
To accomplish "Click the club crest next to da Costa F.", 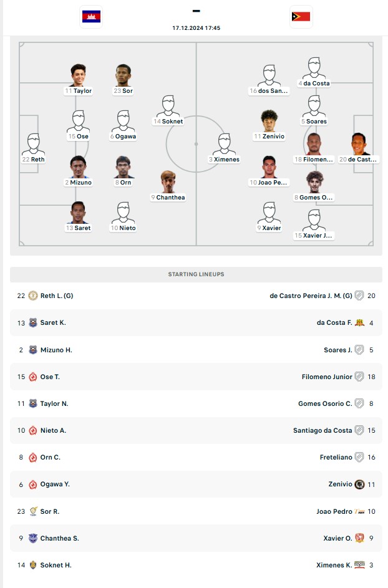I will pyautogui.click(x=359, y=322).
